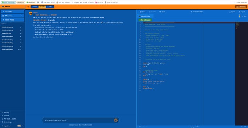Export the file with the Export button
248x128 pixels.
pyautogui.click(x=232, y=12)
